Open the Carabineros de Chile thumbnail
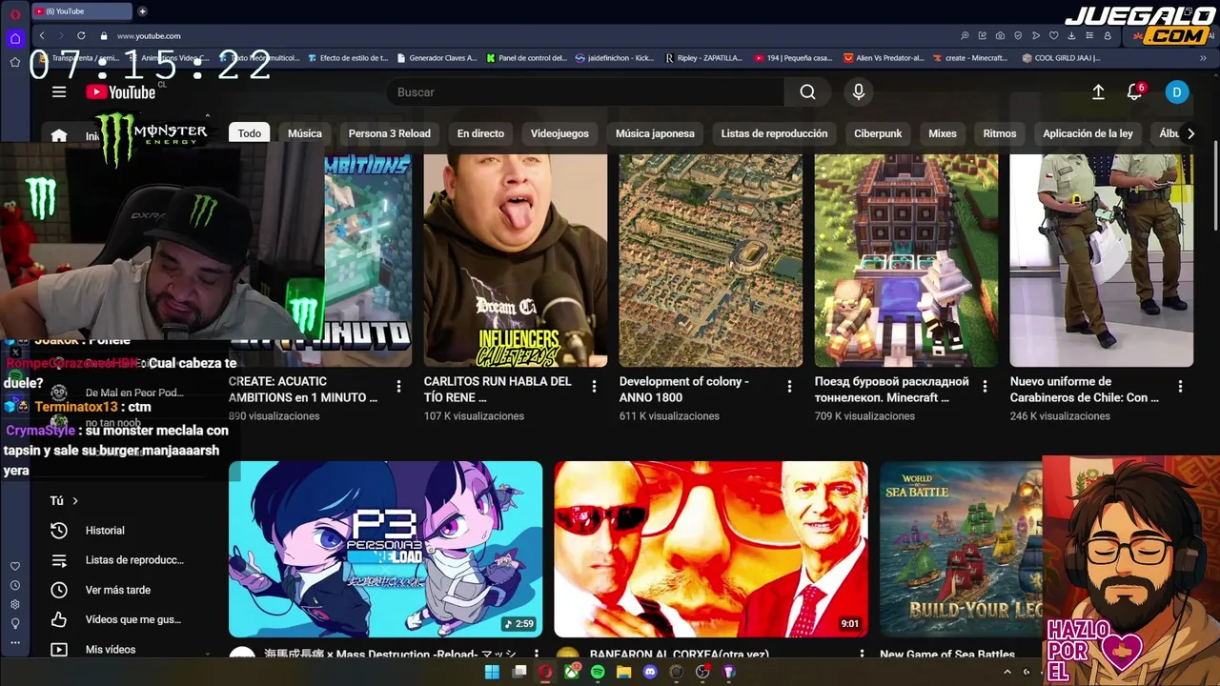Image resolution: width=1220 pixels, height=686 pixels. point(1101,260)
